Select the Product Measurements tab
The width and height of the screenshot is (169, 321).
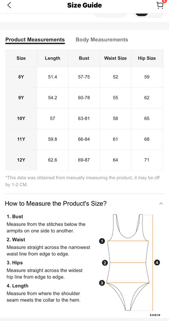35,40
